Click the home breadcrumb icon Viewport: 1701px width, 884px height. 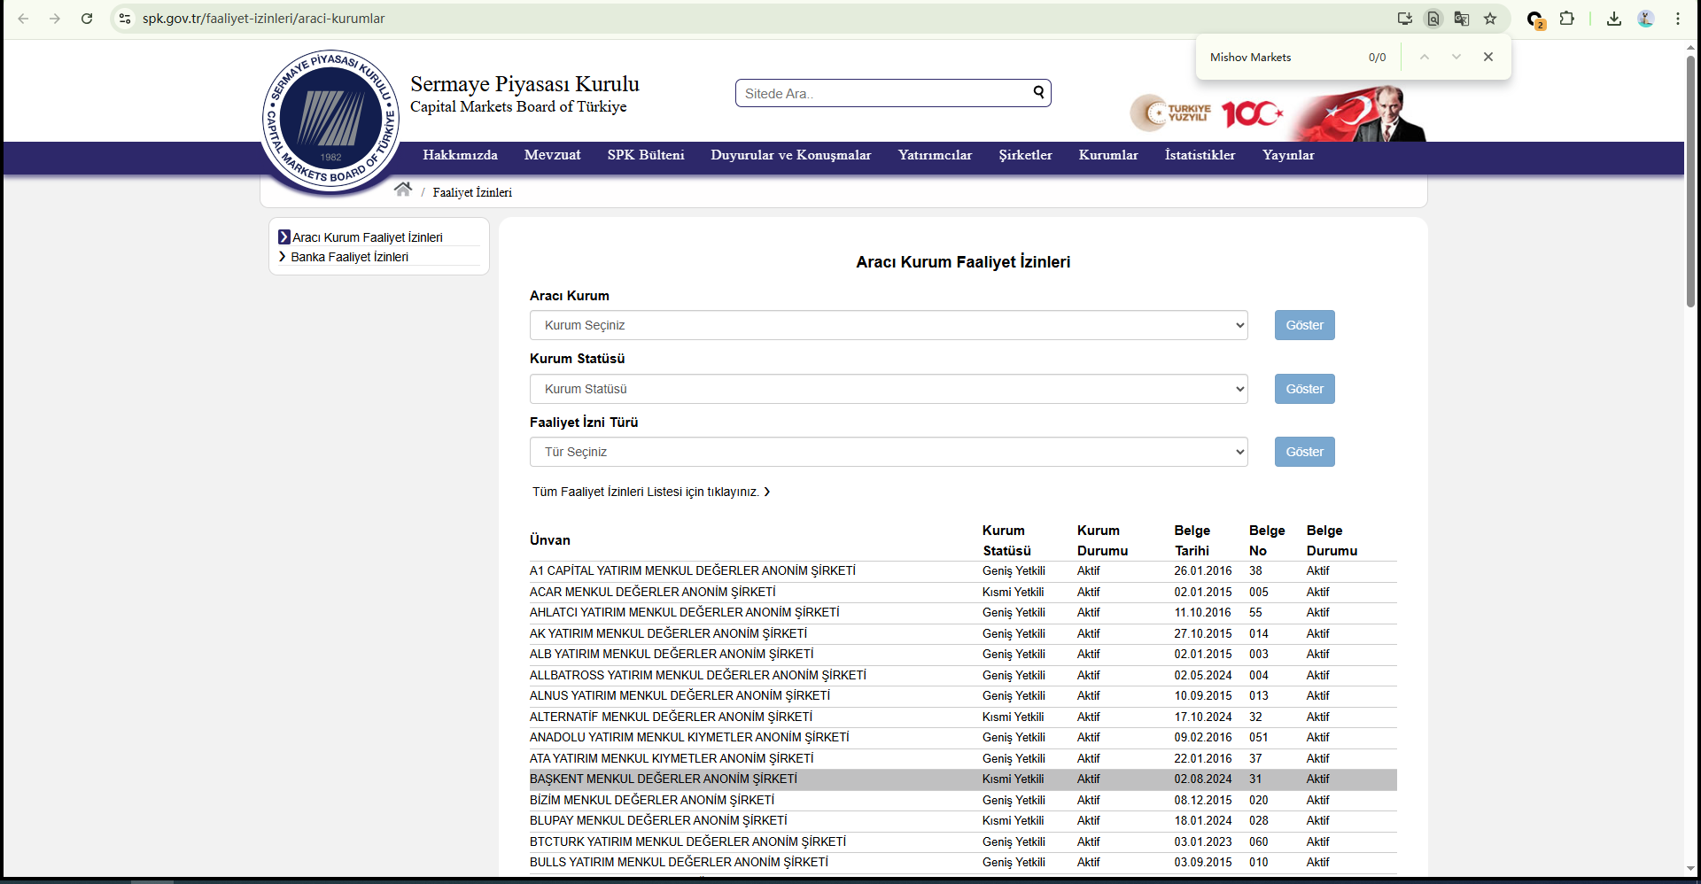coord(403,190)
